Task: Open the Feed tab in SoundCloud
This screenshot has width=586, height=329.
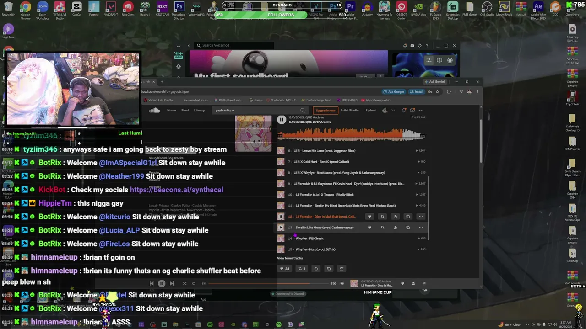Action: (185, 110)
